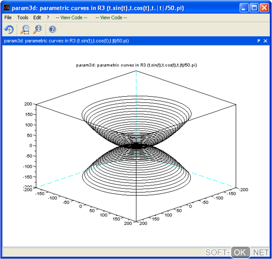Viewport: 272px width, 259px height.
Task: Open the Tools menu
Action: (x=23, y=18)
